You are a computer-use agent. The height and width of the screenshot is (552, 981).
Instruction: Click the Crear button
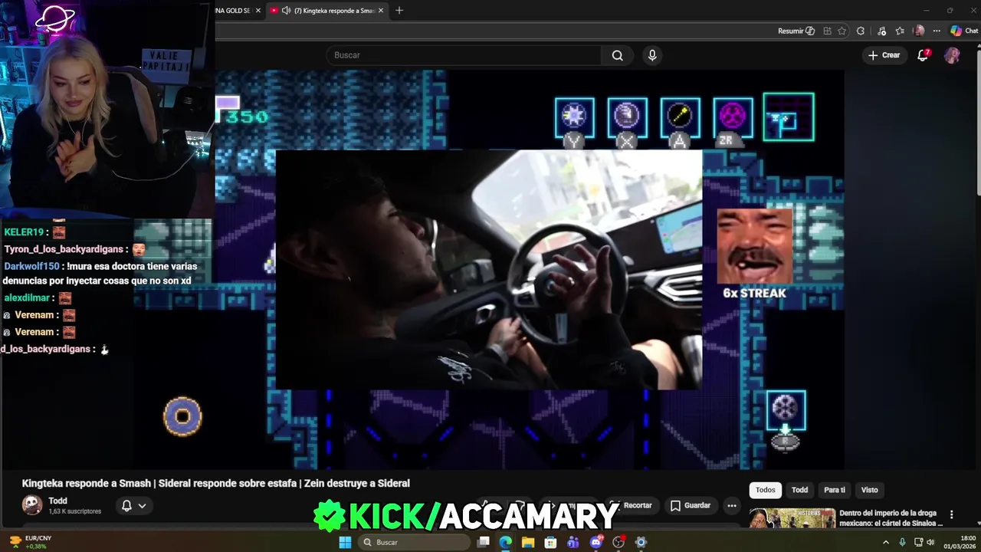click(x=884, y=55)
